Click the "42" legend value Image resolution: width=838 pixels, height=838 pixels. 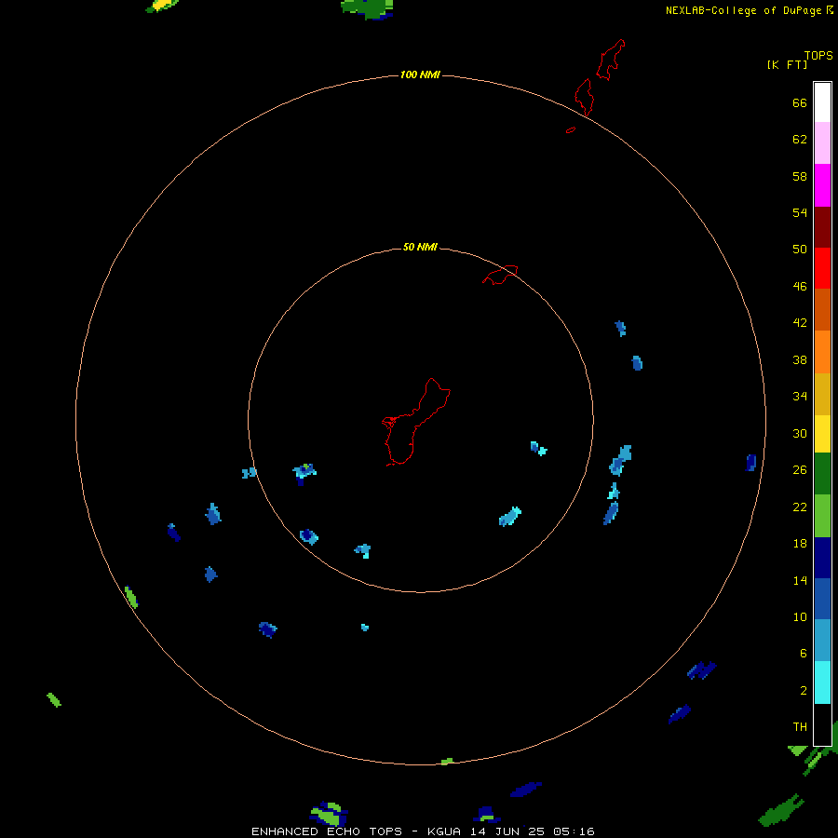point(800,323)
